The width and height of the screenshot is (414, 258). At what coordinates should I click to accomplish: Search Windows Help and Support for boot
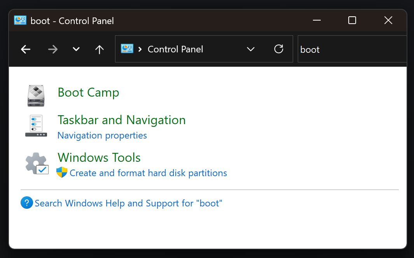pos(128,203)
